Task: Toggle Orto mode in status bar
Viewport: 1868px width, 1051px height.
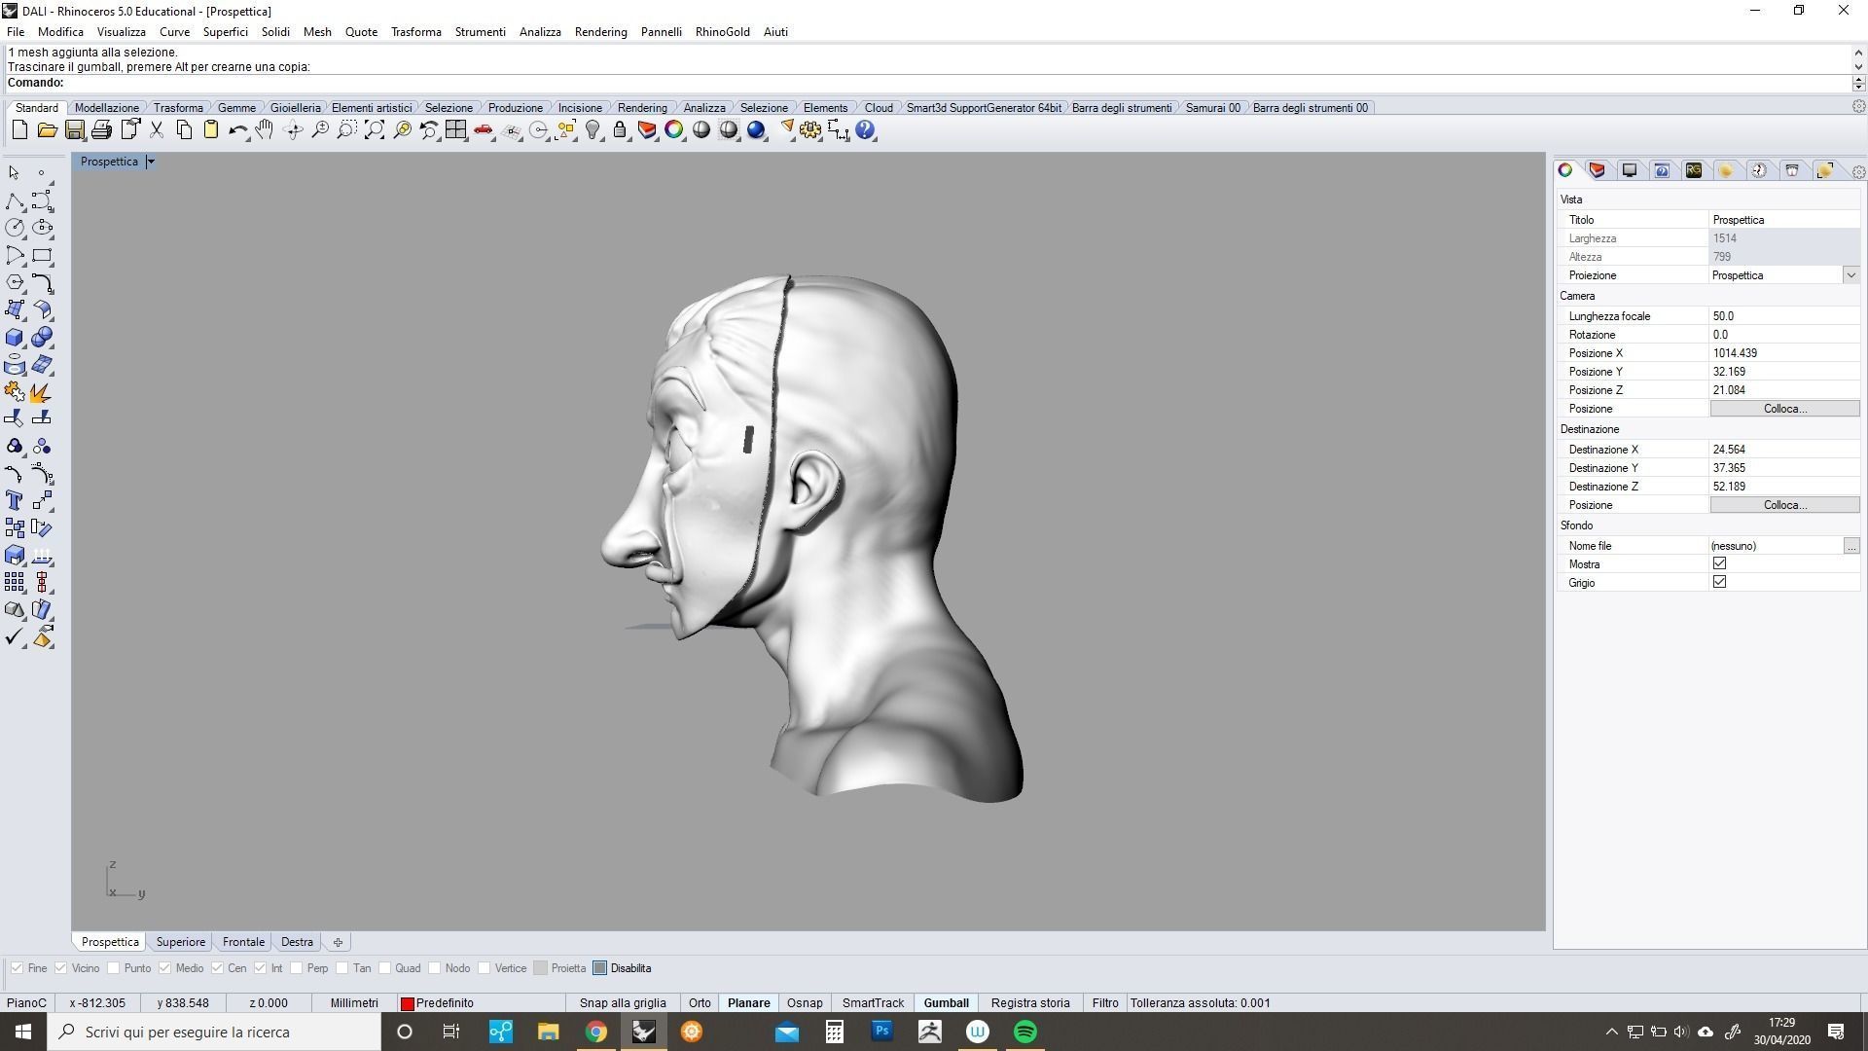Action: [x=700, y=1003]
